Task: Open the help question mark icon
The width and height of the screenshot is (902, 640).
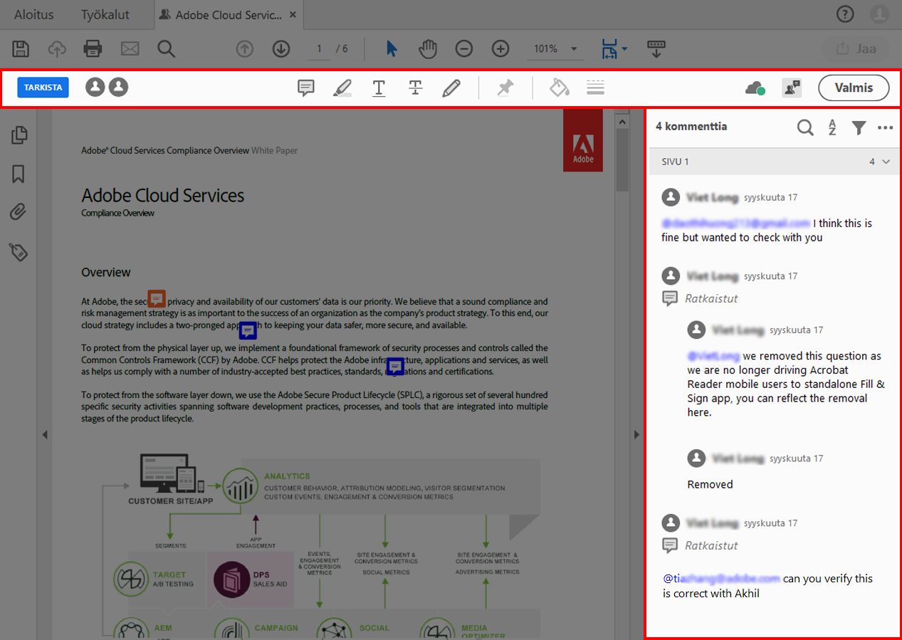Action: [x=845, y=14]
